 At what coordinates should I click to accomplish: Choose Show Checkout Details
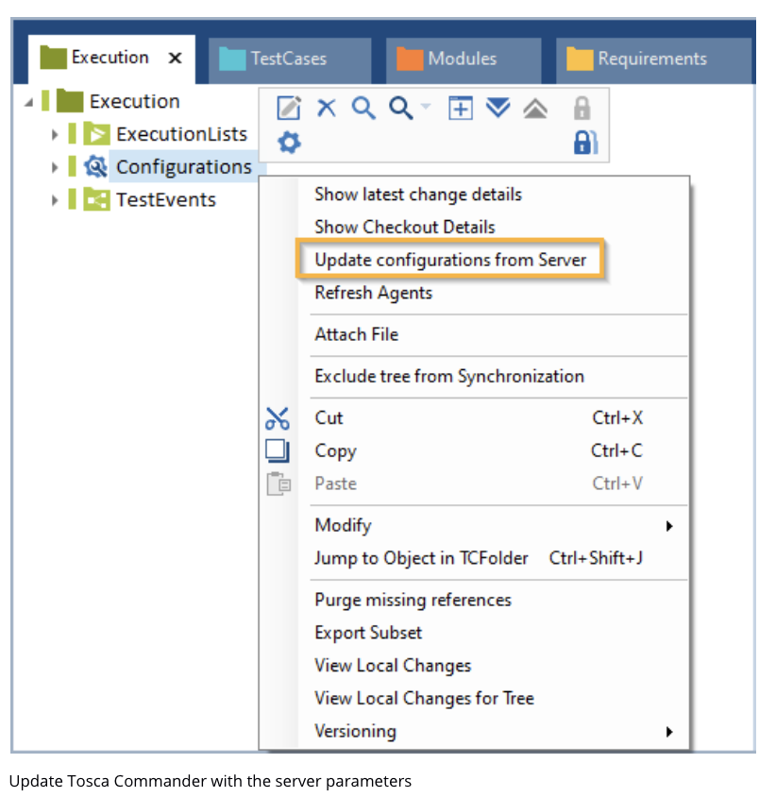(x=475, y=227)
